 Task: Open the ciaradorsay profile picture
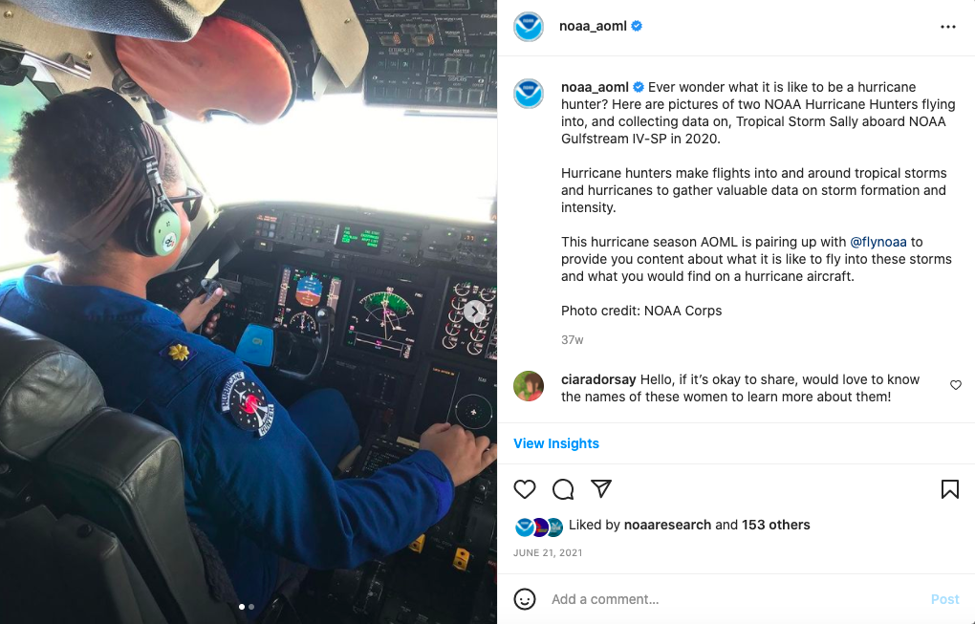(529, 386)
